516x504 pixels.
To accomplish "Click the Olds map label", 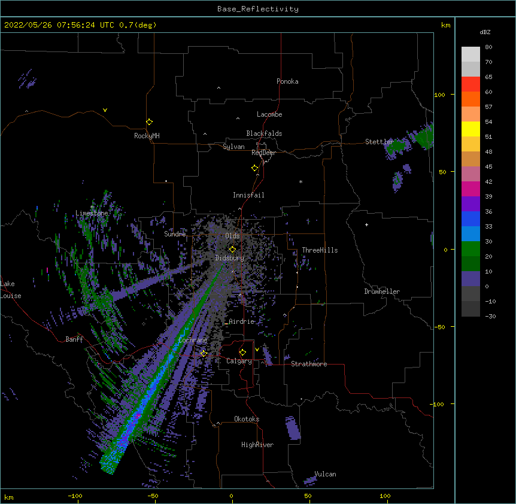I will pos(232,236).
